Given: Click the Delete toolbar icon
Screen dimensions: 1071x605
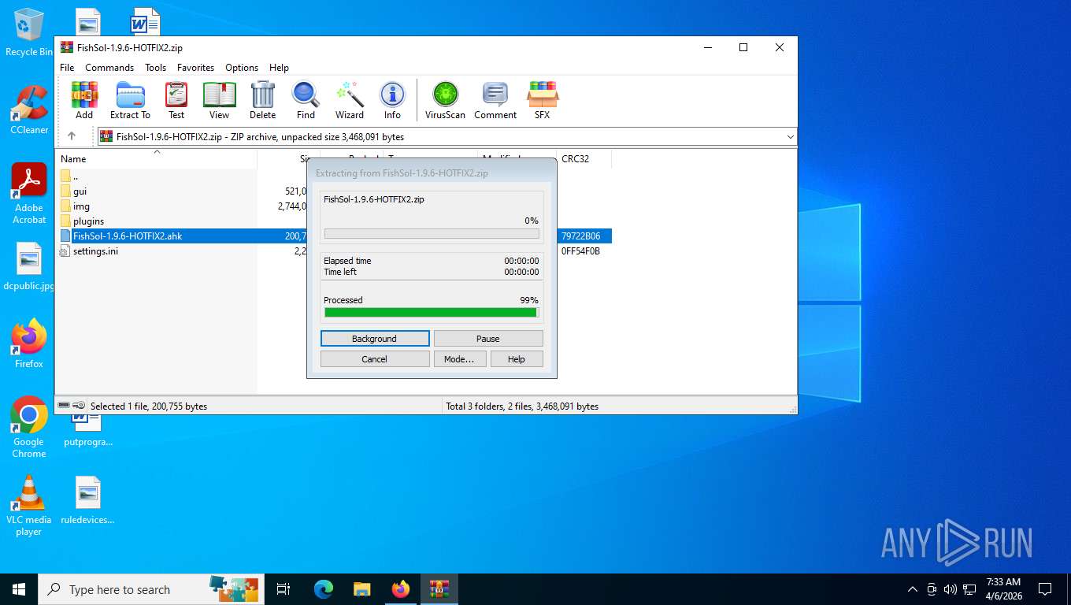Looking at the screenshot, I should 262,100.
